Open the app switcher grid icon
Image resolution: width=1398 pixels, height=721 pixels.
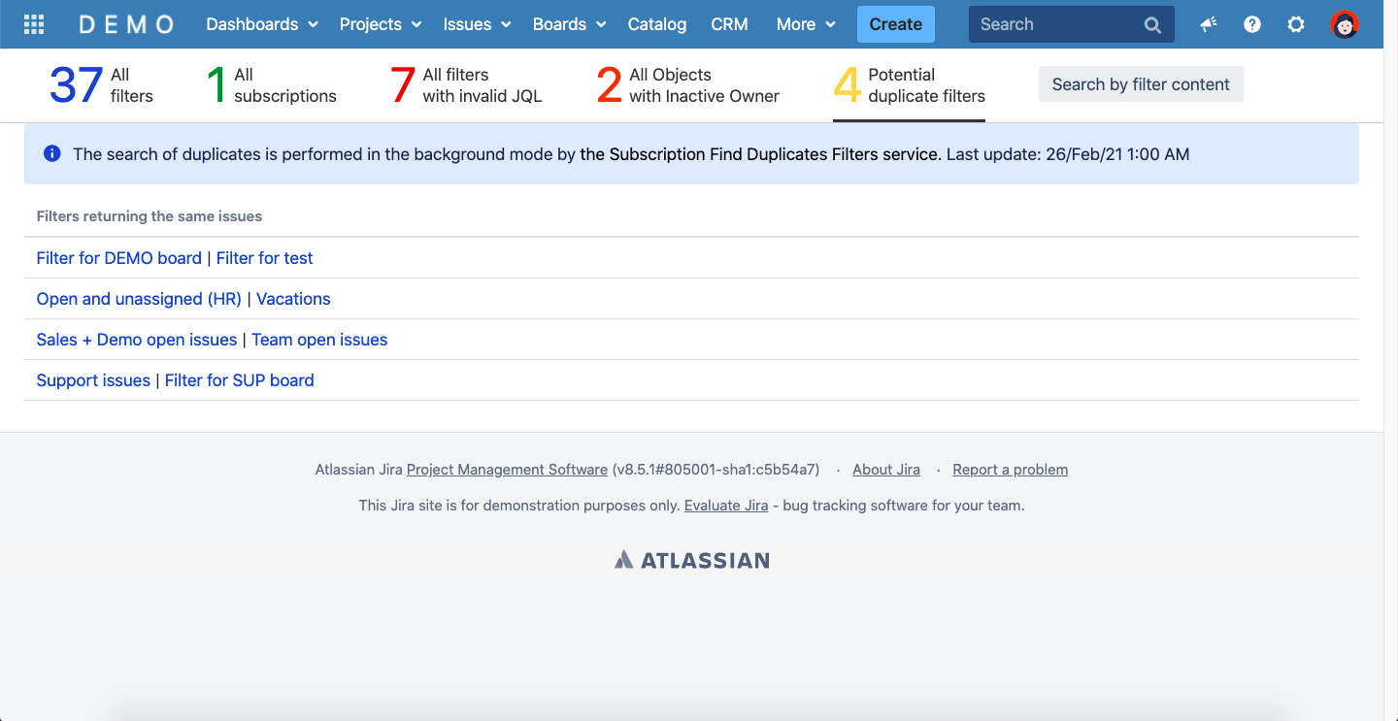pyautogui.click(x=34, y=24)
